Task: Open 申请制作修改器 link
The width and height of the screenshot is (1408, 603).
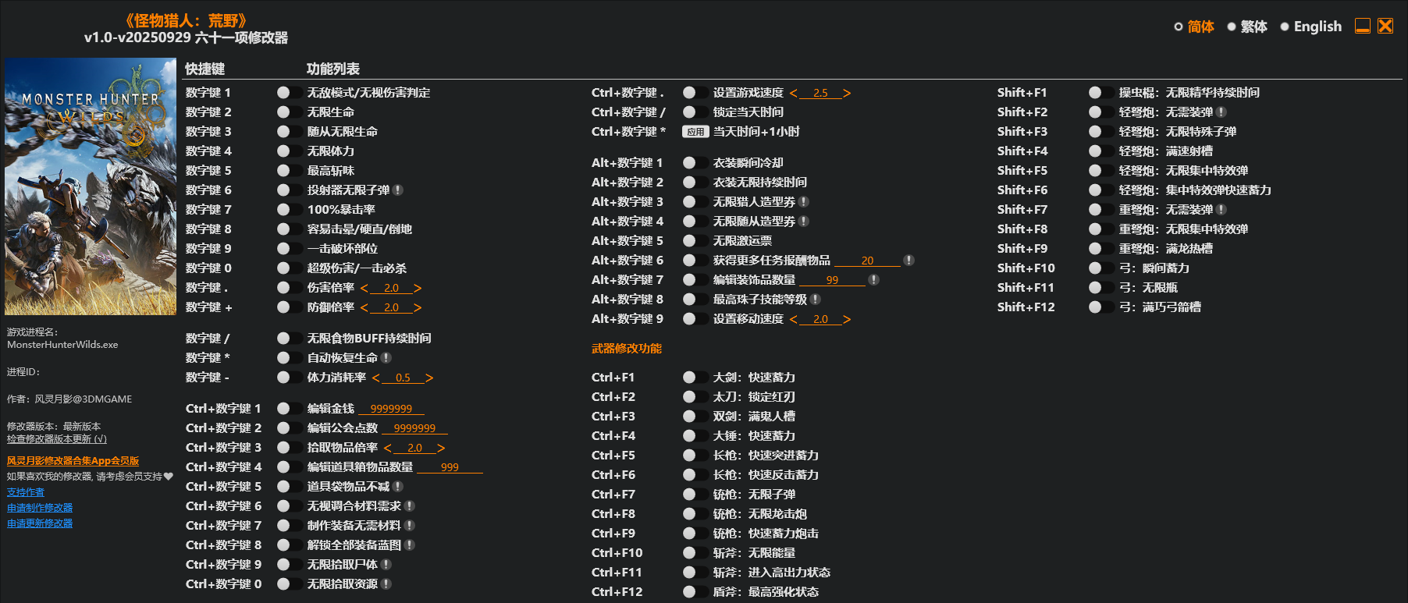Action: [40, 508]
